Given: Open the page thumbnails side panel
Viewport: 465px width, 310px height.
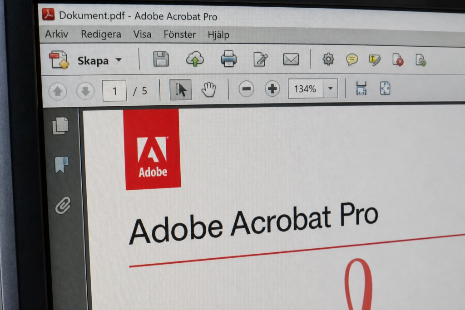Looking at the screenshot, I should coord(60,126).
